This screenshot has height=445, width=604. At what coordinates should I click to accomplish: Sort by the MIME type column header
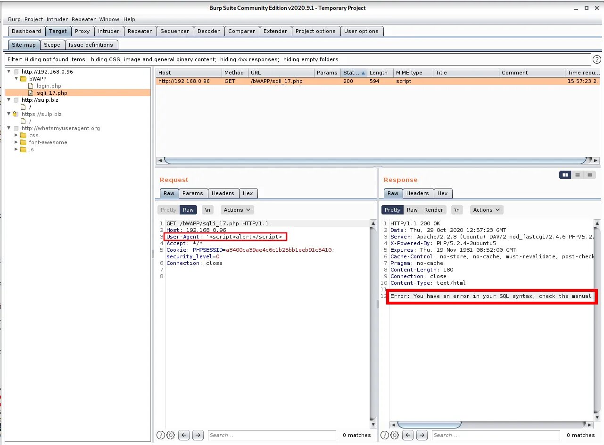(x=413, y=73)
